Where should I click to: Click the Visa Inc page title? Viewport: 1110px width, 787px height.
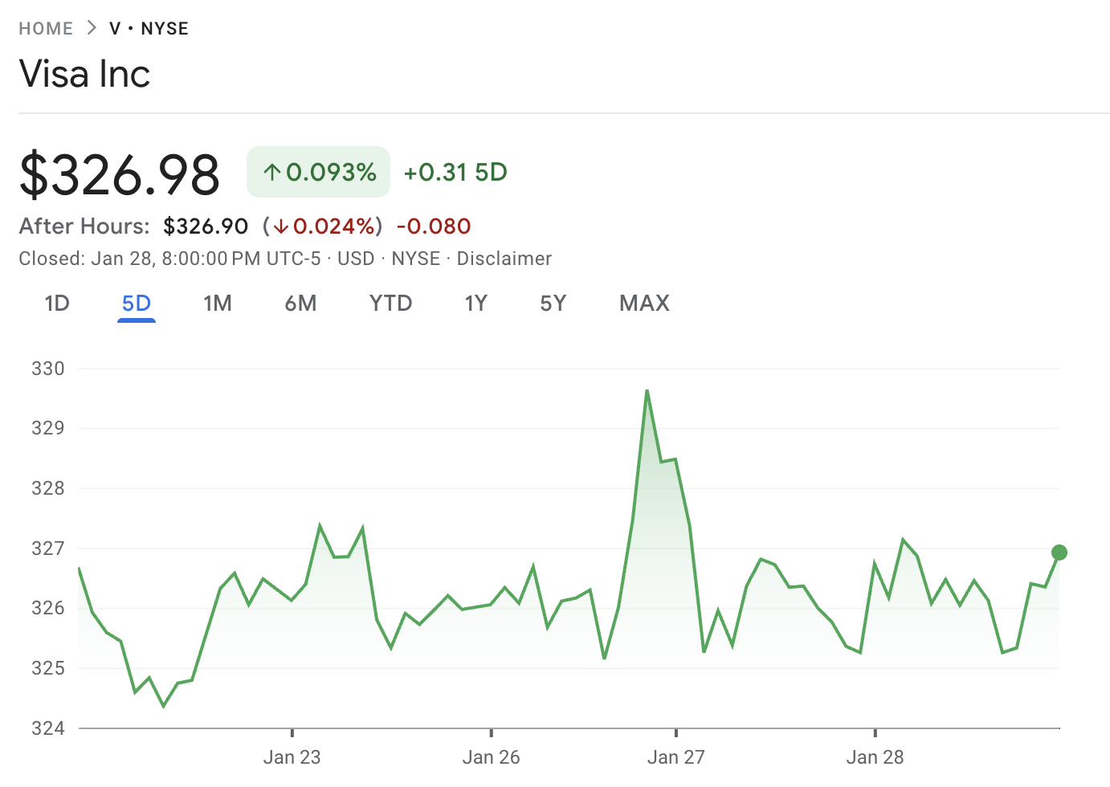(x=84, y=74)
